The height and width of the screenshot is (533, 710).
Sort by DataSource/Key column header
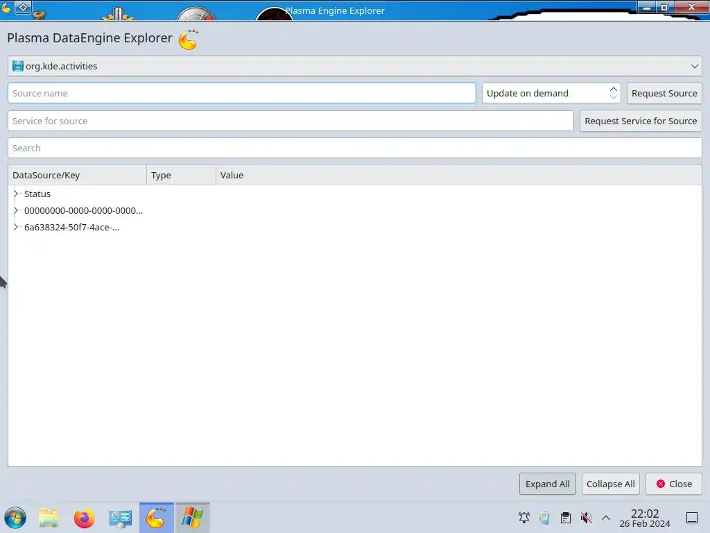[78, 175]
